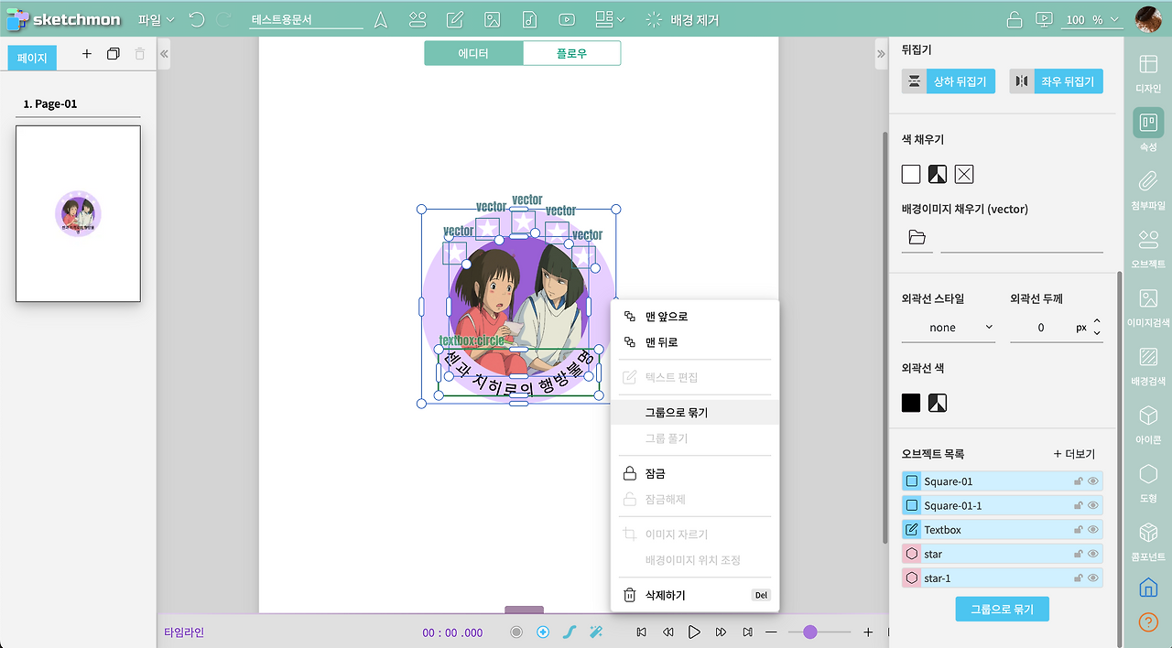Play the timeline animation

[694, 632]
